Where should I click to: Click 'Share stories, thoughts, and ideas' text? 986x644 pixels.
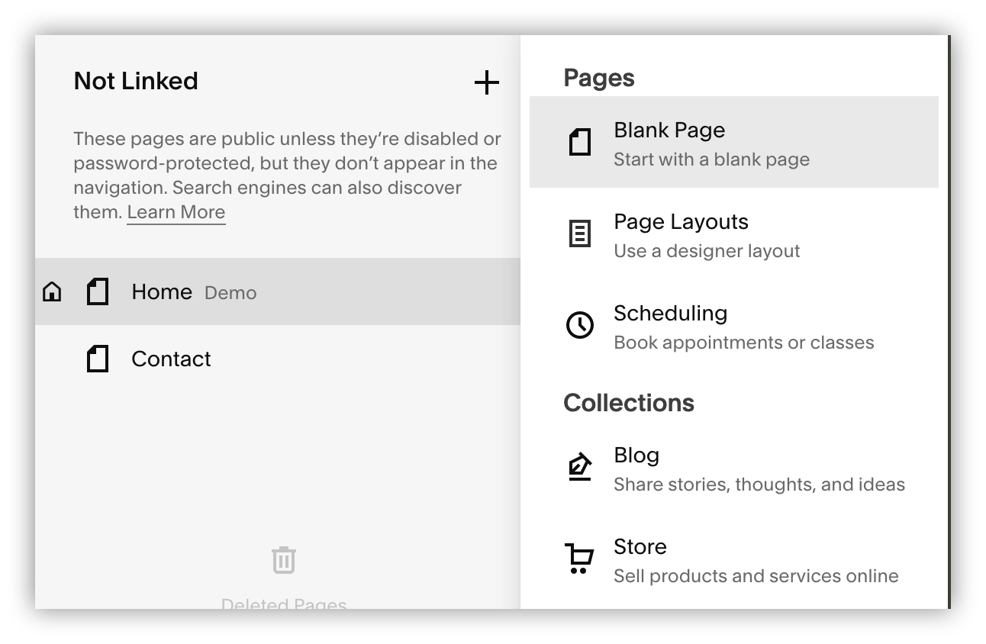pos(759,485)
